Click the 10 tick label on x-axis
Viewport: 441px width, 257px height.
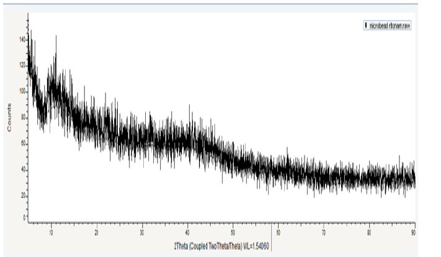tap(51, 233)
